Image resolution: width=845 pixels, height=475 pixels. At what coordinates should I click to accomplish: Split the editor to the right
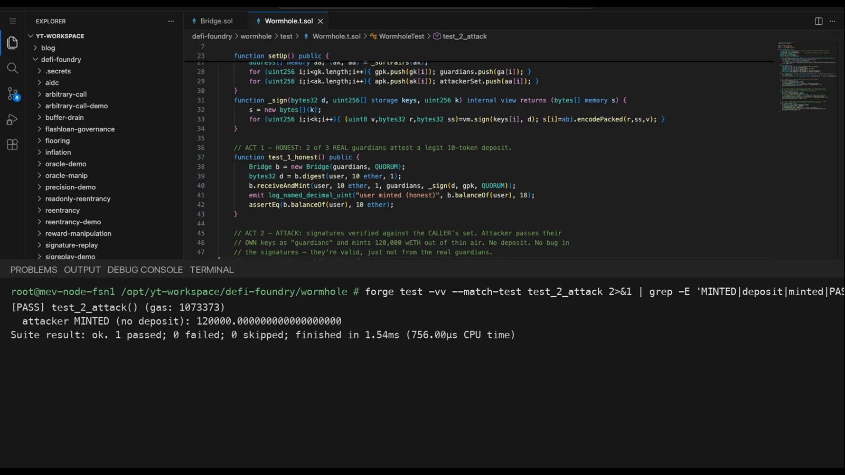click(819, 21)
